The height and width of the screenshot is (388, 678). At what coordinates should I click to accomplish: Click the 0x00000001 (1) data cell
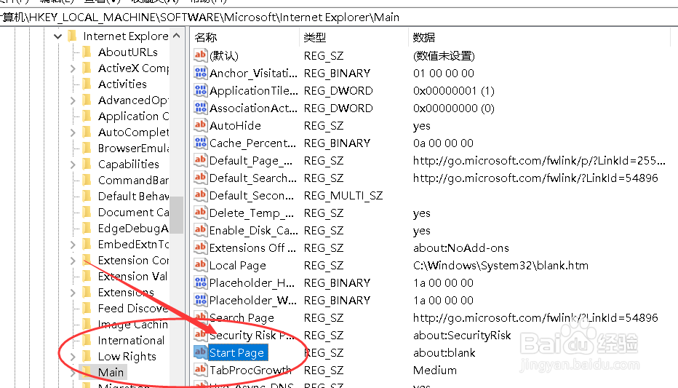tap(454, 91)
